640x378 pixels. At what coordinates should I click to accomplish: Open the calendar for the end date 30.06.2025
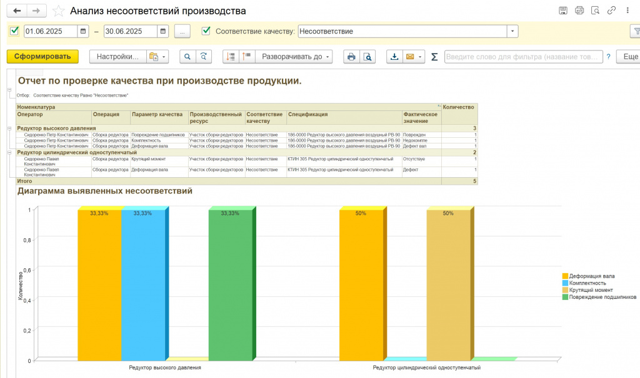click(x=163, y=31)
